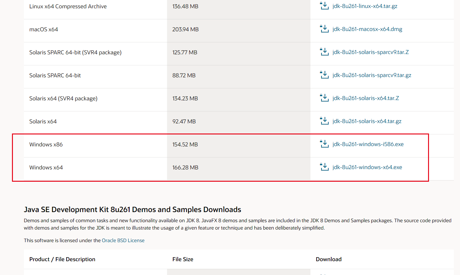Click the 203.94 MB file size
The height and width of the screenshot is (275, 460).
click(185, 29)
